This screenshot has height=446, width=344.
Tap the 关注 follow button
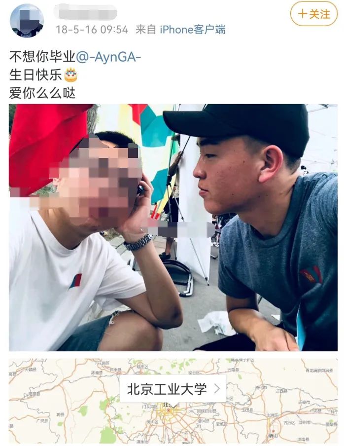click(314, 14)
